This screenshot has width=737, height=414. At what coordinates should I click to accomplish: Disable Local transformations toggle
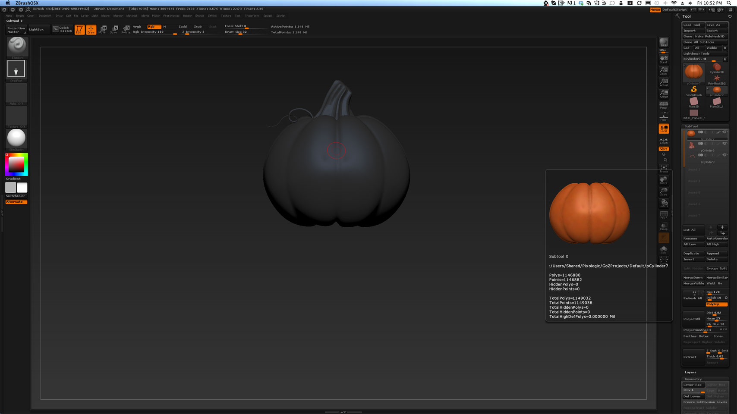tap(663, 129)
